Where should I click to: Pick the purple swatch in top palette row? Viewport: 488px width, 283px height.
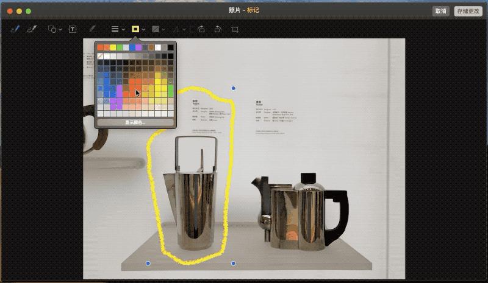pos(138,47)
